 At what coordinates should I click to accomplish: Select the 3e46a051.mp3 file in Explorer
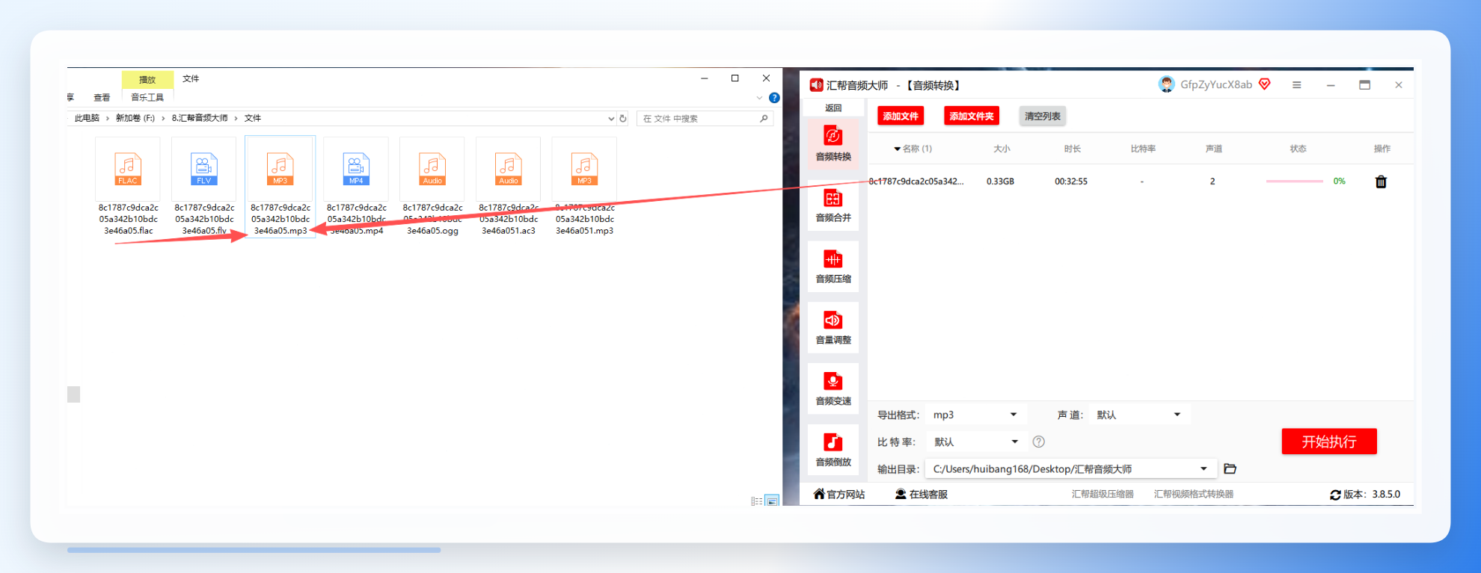584,188
